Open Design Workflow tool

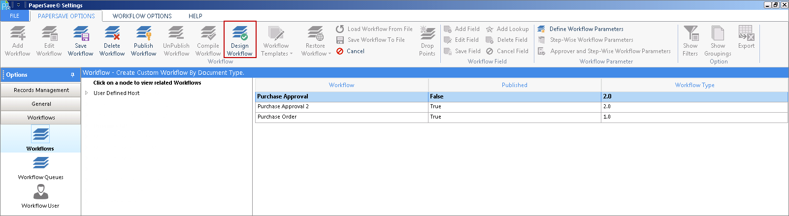tap(240, 40)
